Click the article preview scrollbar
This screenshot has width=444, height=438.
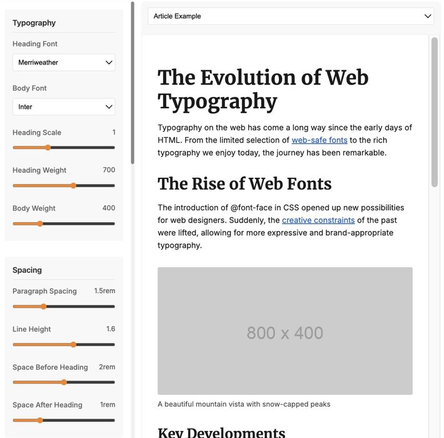pyautogui.click(x=435, y=113)
